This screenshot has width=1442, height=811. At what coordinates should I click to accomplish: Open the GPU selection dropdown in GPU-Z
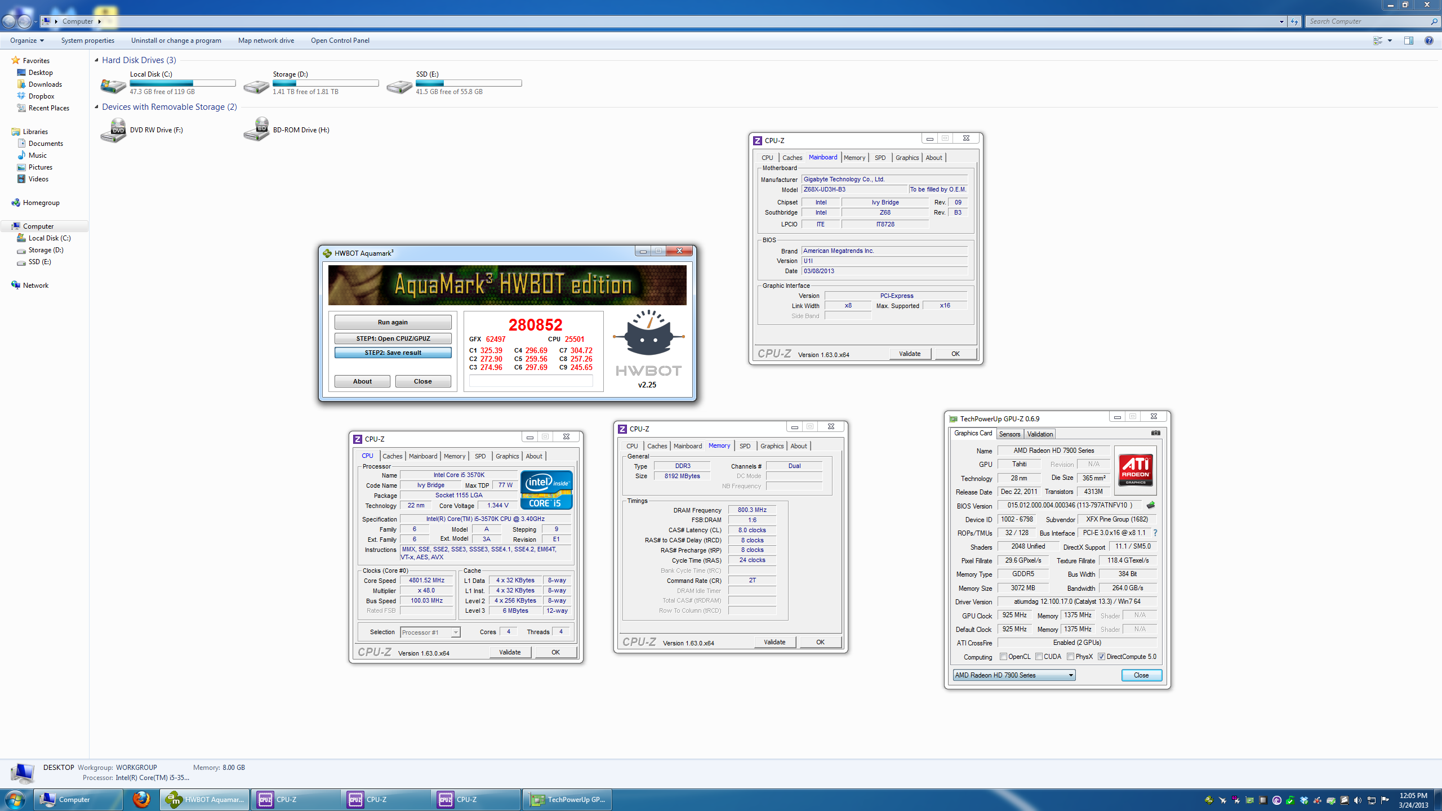coord(1014,675)
